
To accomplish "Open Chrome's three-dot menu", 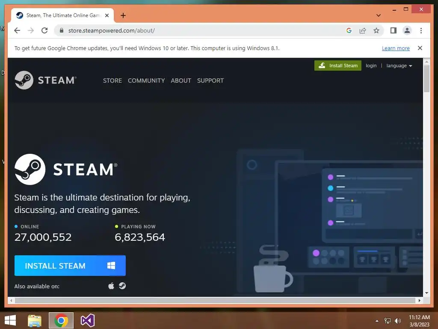I will (421, 30).
